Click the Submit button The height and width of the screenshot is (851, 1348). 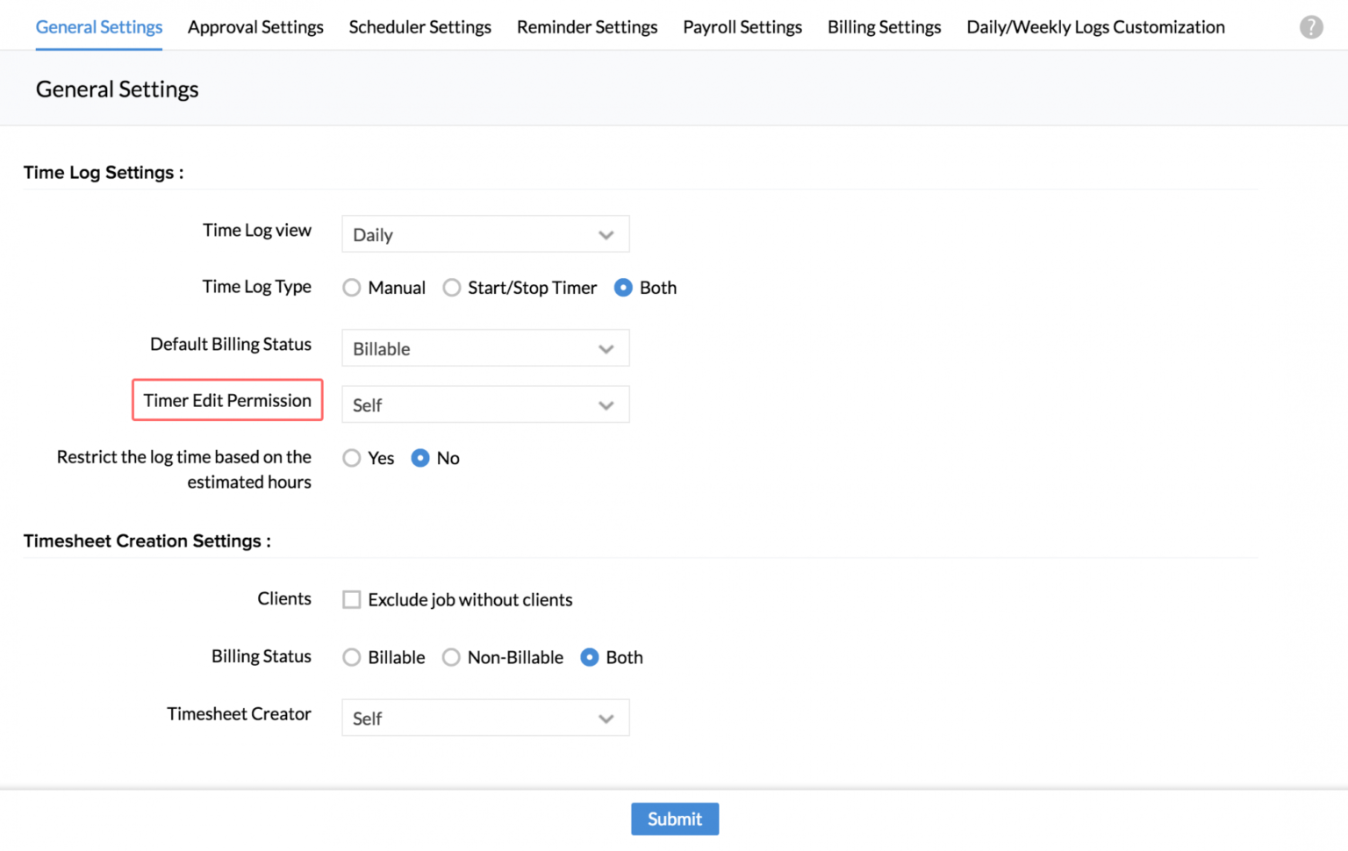point(674,819)
